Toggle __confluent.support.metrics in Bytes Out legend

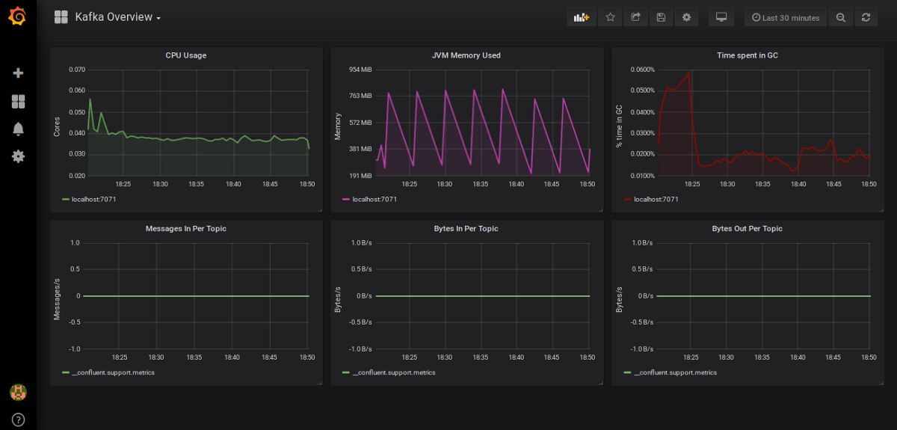pos(675,372)
